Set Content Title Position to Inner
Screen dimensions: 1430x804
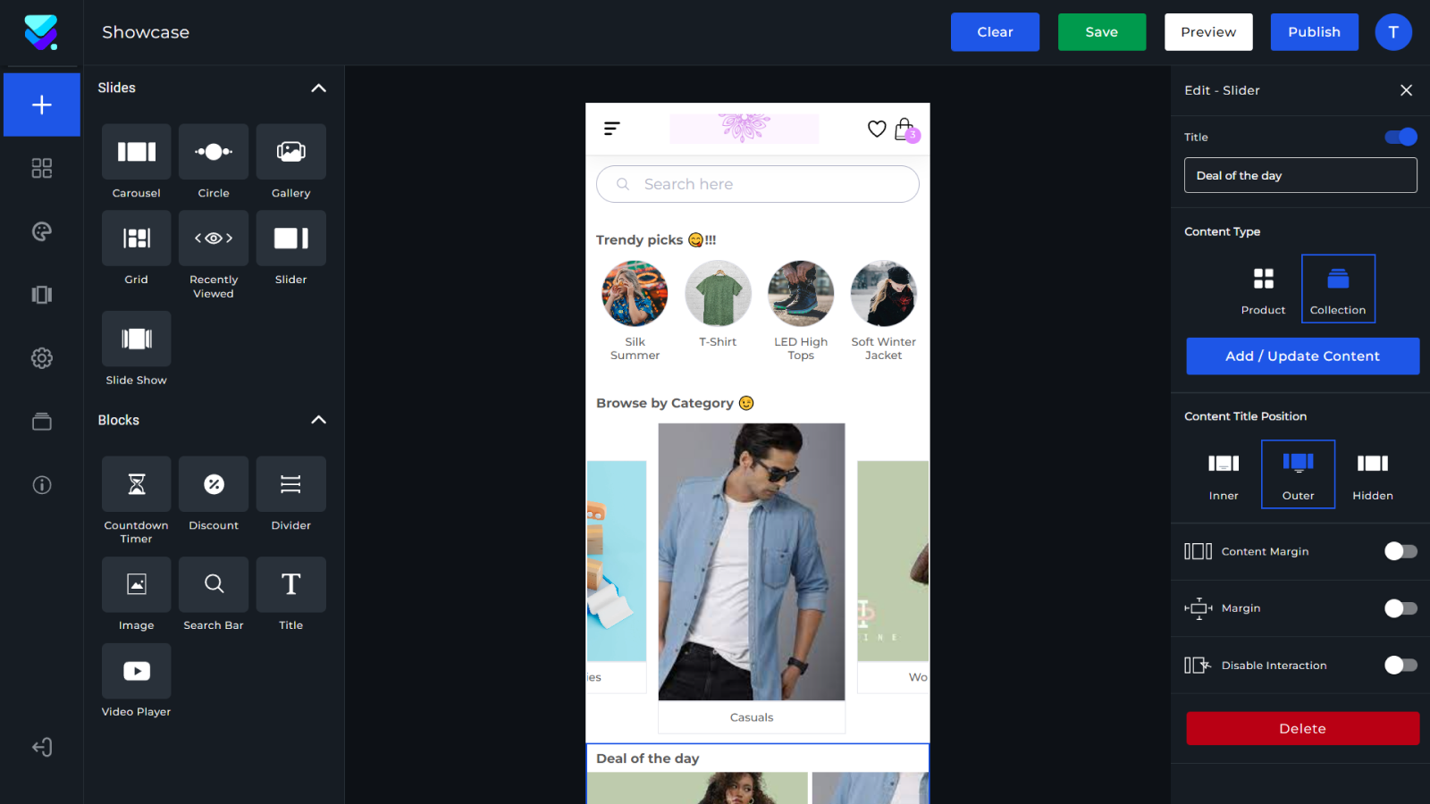(x=1223, y=473)
